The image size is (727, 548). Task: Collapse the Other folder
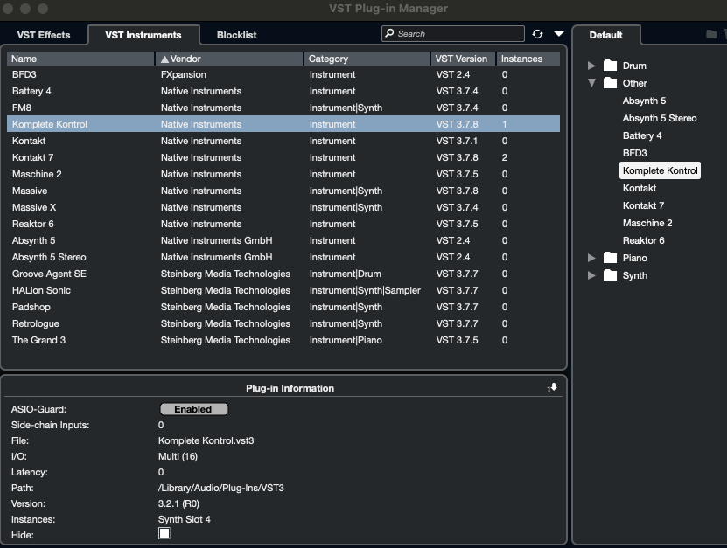pos(591,83)
